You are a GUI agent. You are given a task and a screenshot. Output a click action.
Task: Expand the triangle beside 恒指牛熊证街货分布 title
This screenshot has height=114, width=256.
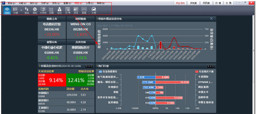coord(97,19)
